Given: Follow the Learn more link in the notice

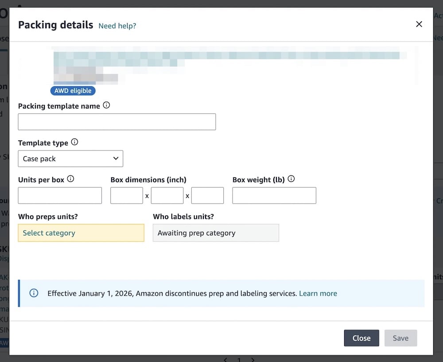Looking at the screenshot, I should pos(318,293).
